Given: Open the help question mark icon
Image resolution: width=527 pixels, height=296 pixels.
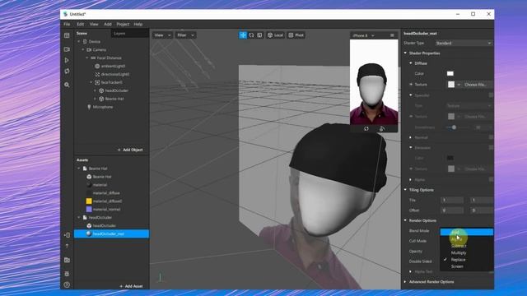Looking at the screenshot, I should [67, 285].
